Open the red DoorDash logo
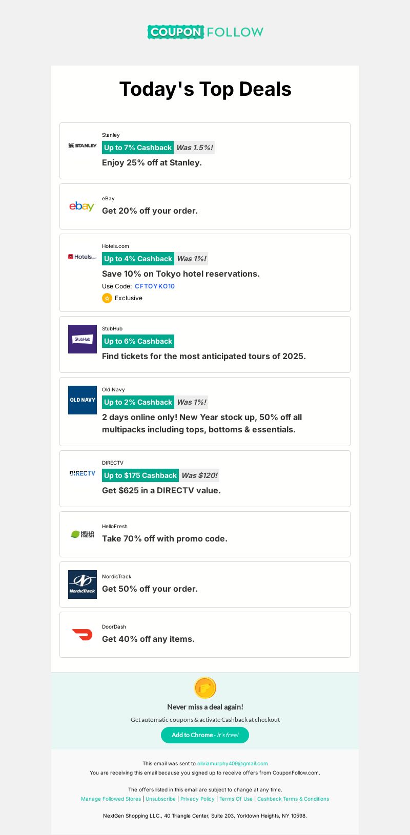 pyautogui.click(x=82, y=635)
